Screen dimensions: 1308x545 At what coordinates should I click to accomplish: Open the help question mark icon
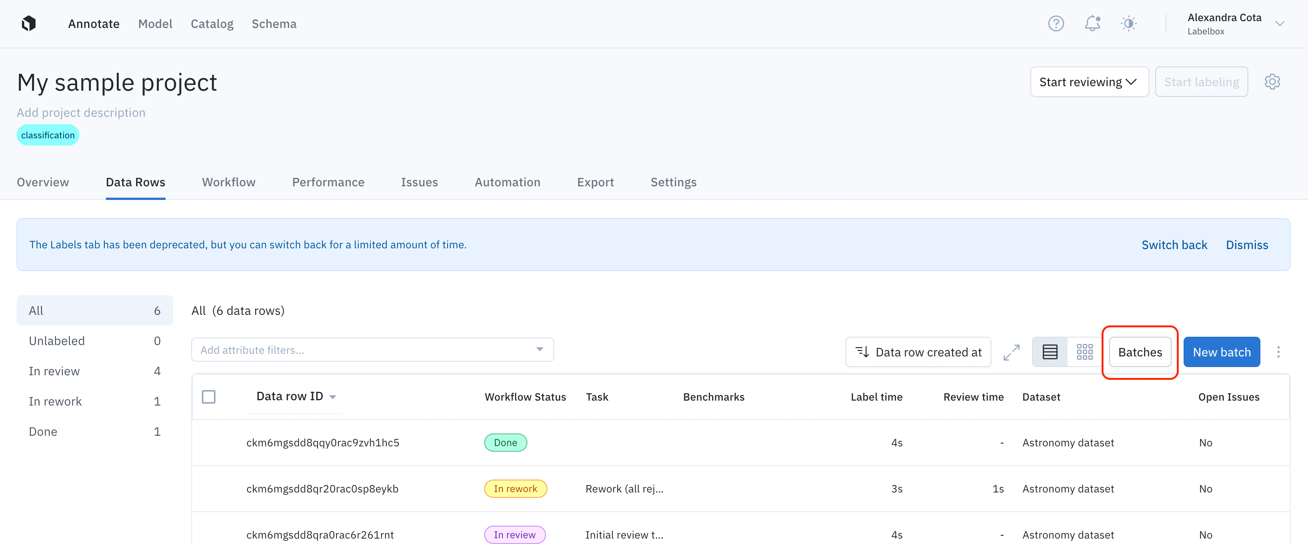(x=1055, y=23)
